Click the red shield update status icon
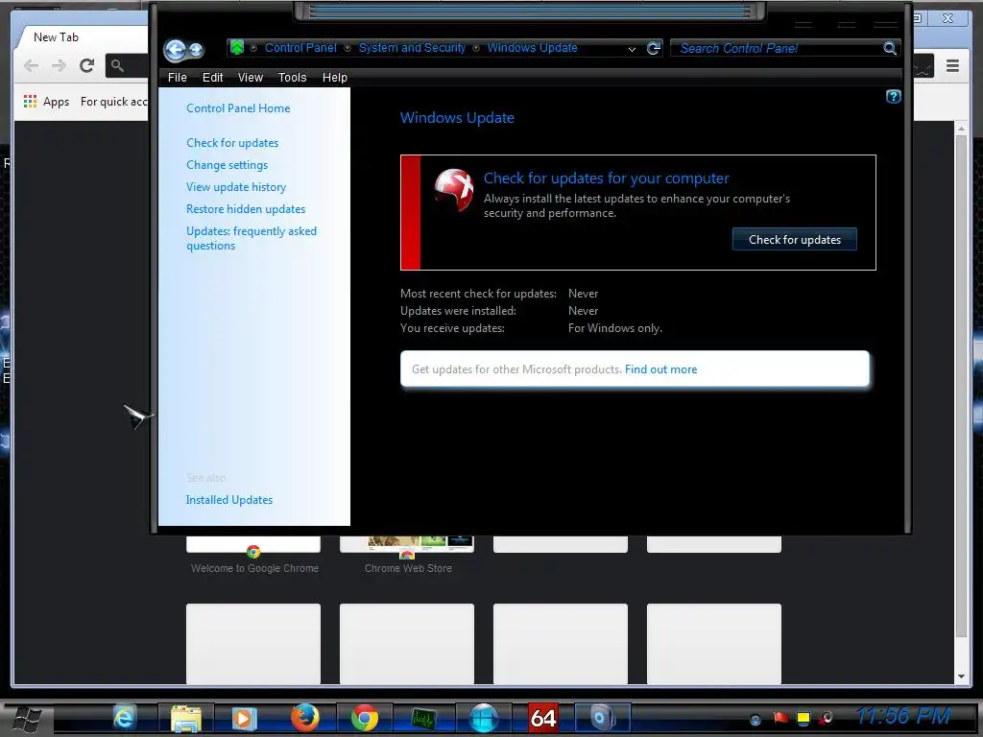The image size is (983, 737). click(x=454, y=190)
